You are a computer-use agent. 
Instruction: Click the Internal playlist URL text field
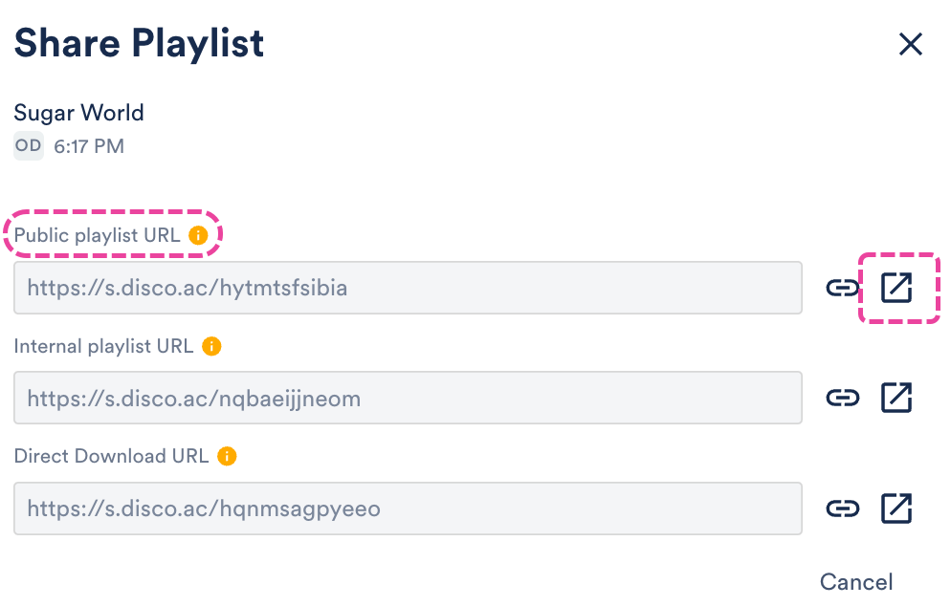[x=408, y=398]
